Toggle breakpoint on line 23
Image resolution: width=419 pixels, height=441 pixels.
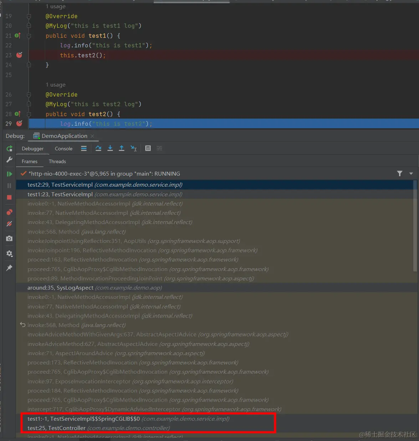coord(19,55)
